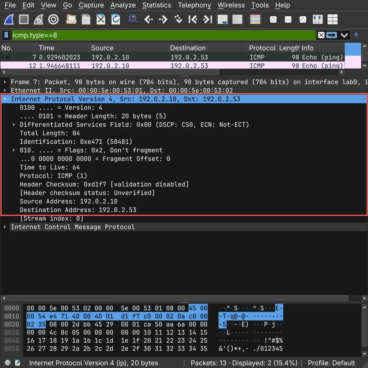Toggle packet list colorization

tap(255, 19)
